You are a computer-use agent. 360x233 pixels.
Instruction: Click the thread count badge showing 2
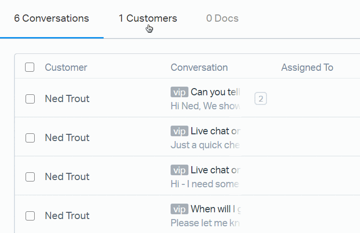click(x=260, y=99)
